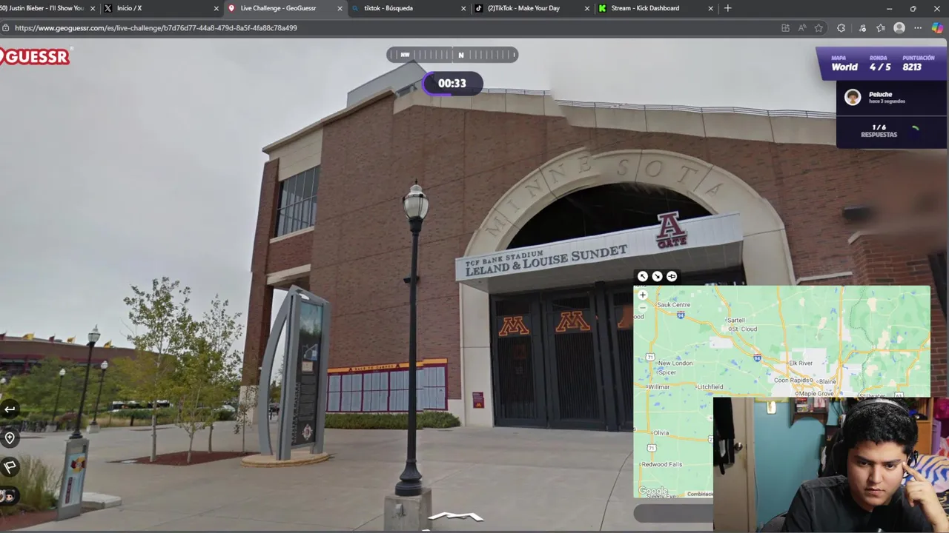The width and height of the screenshot is (949, 533).
Task: Click the compass heading bar
Action: pyautogui.click(x=452, y=55)
